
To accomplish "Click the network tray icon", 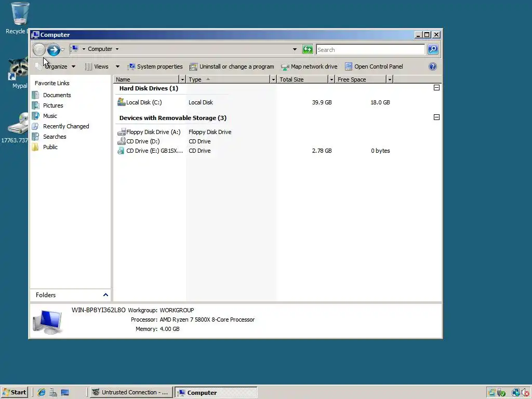I will (x=516, y=393).
